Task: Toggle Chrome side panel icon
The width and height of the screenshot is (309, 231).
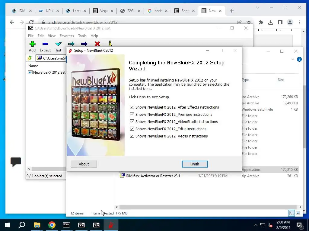Action: click(280, 22)
